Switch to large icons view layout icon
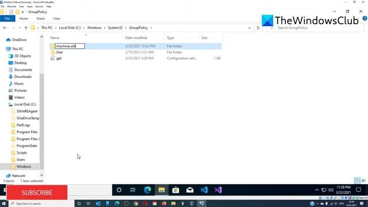This screenshot has width=368, height=207. tap(363, 181)
